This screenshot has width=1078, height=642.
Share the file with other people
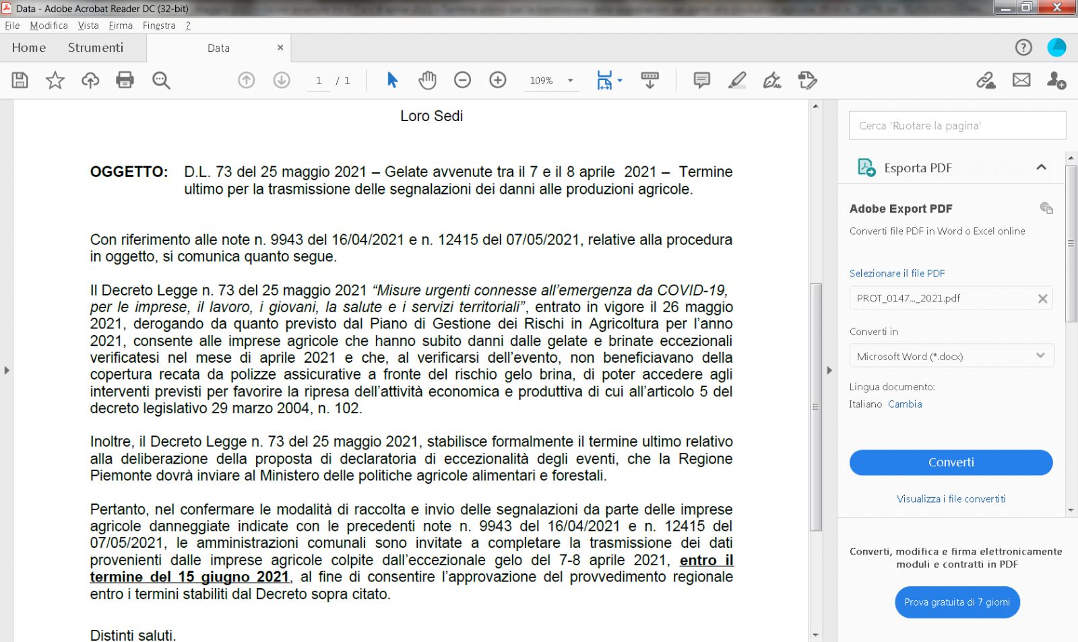[1056, 80]
